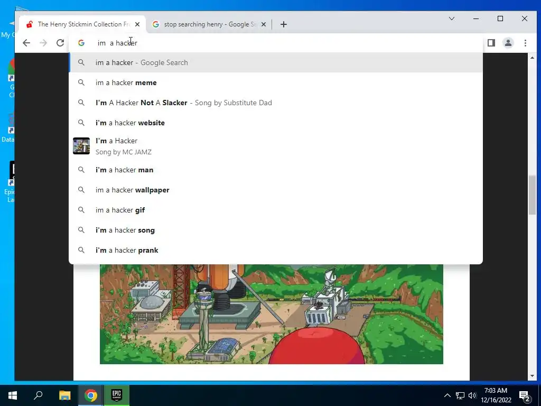Close the Chrome window

pyautogui.click(x=525, y=19)
